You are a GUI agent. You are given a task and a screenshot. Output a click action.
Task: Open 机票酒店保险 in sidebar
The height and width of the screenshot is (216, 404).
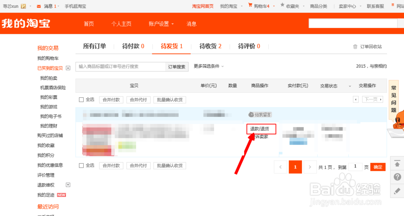53,88
